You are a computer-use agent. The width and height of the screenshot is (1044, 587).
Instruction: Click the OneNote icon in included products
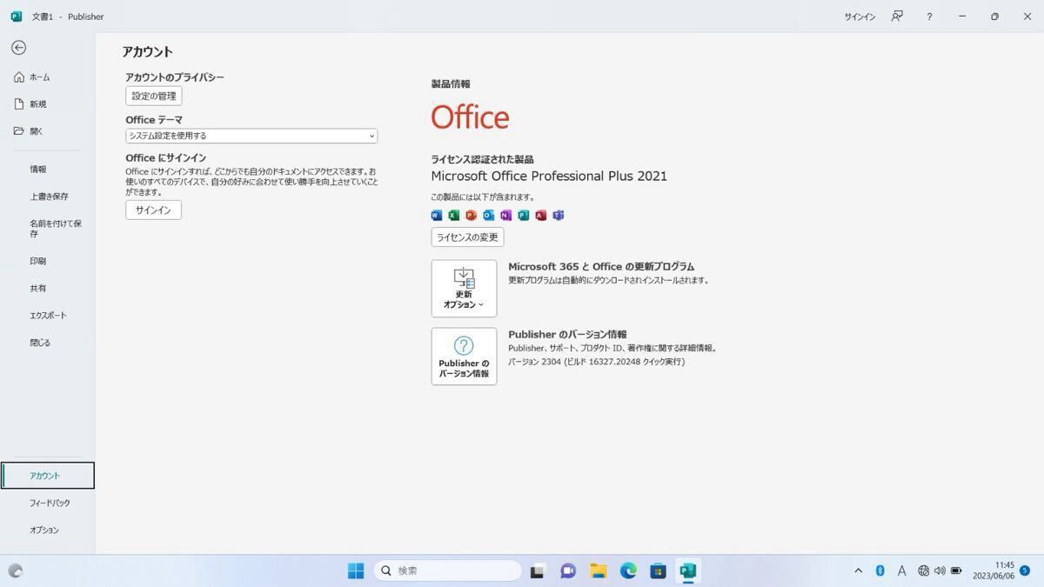point(506,215)
